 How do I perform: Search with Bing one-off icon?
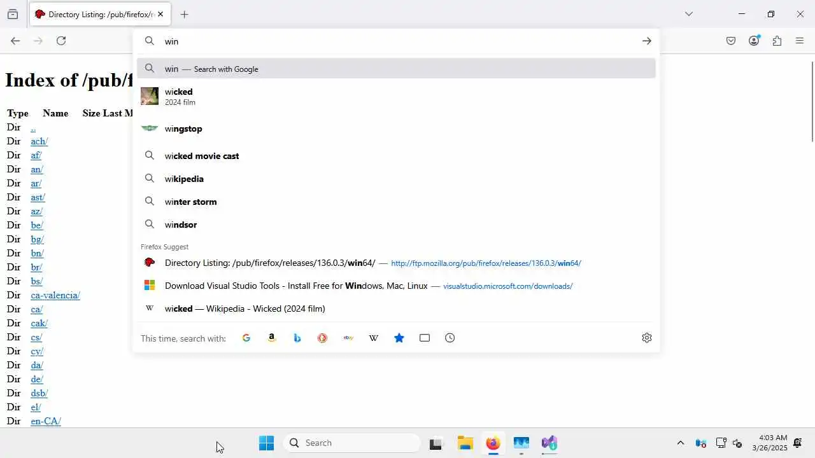pyautogui.click(x=297, y=338)
